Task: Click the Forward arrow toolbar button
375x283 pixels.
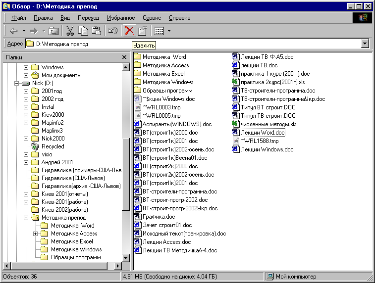Action: pos(34,31)
